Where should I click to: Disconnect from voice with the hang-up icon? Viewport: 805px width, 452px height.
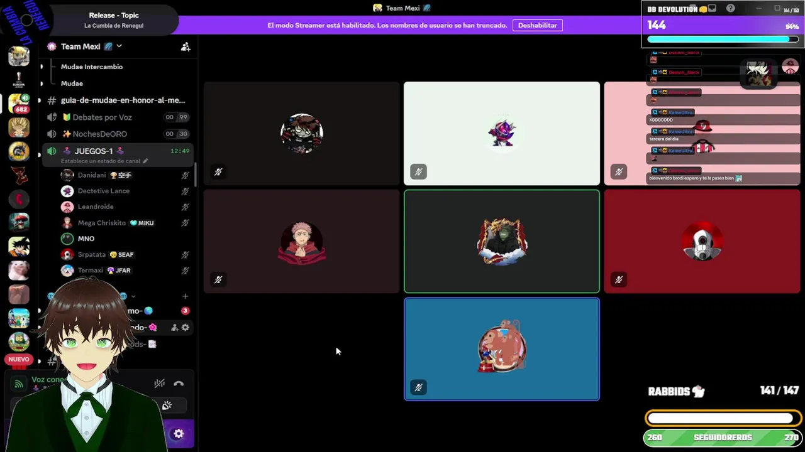pyautogui.click(x=179, y=384)
